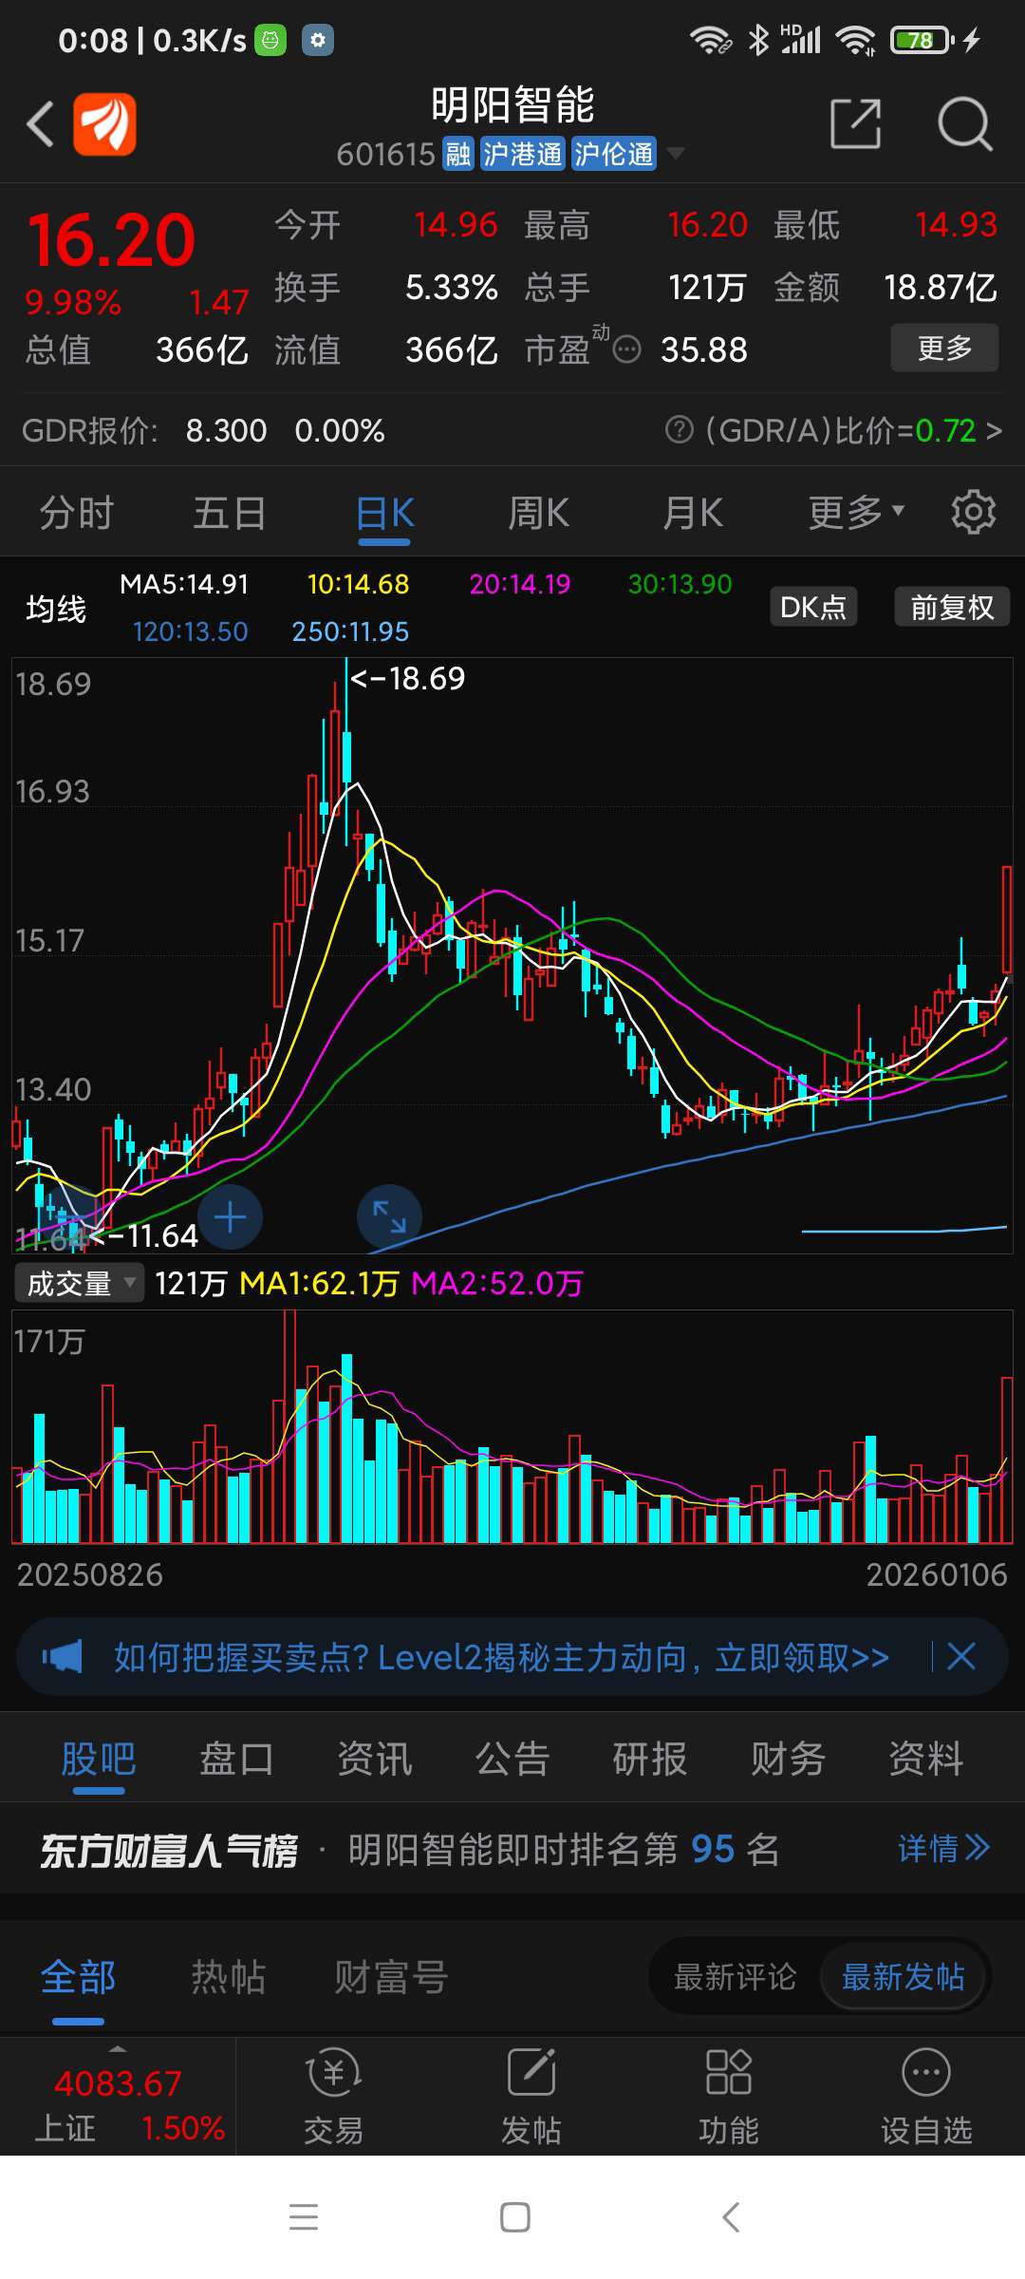Open GDR/A ratio details chevron
This screenshot has height=2279, width=1025.
[x=994, y=431]
